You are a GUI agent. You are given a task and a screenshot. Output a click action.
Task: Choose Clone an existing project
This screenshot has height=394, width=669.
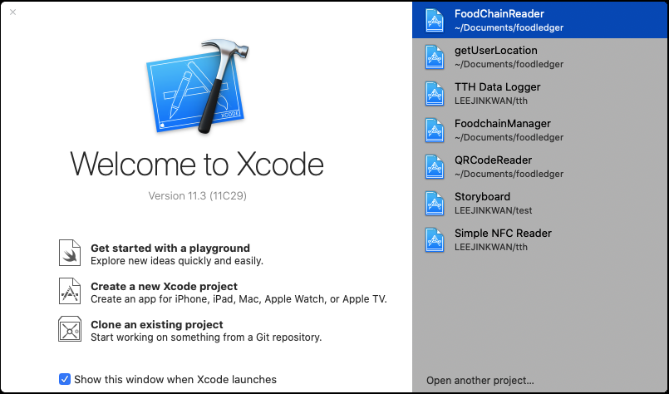coord(156,324)
